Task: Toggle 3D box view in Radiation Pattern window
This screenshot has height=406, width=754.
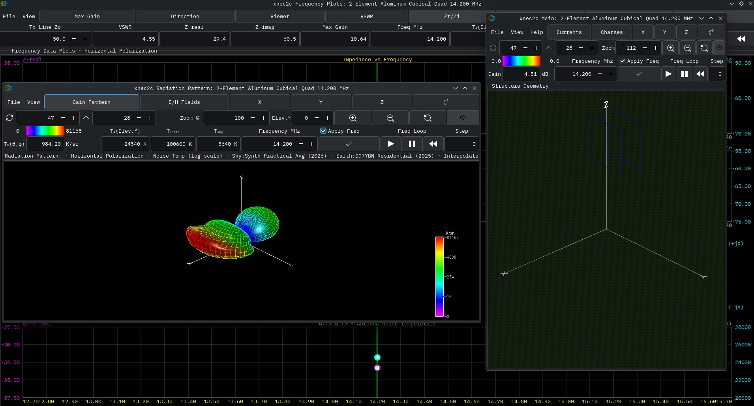Action: pyautogui.click(x=463, y=118)
